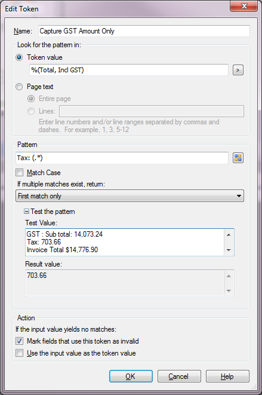
Task: Enable the Match Case checkbox
Action: (19, 173)
